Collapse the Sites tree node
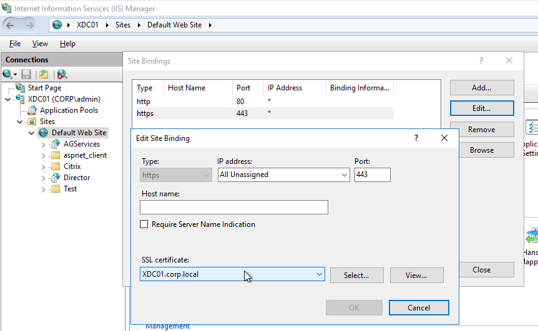 click(x=20, y=122)
